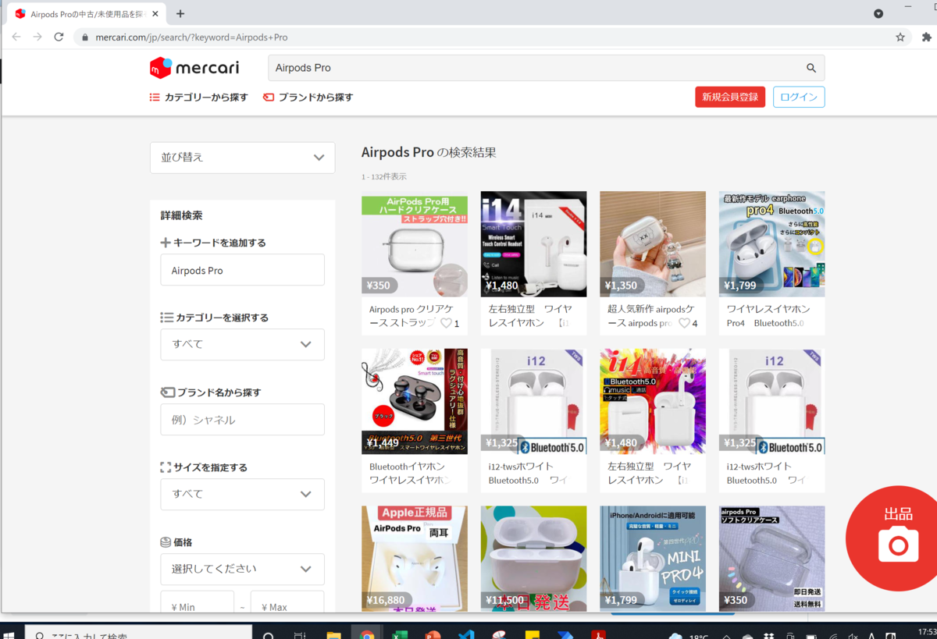The height and width of the screenshot is (639, 937).
Task: Open the MINI PRO4 thumbnail
Action: coord(653,558)
